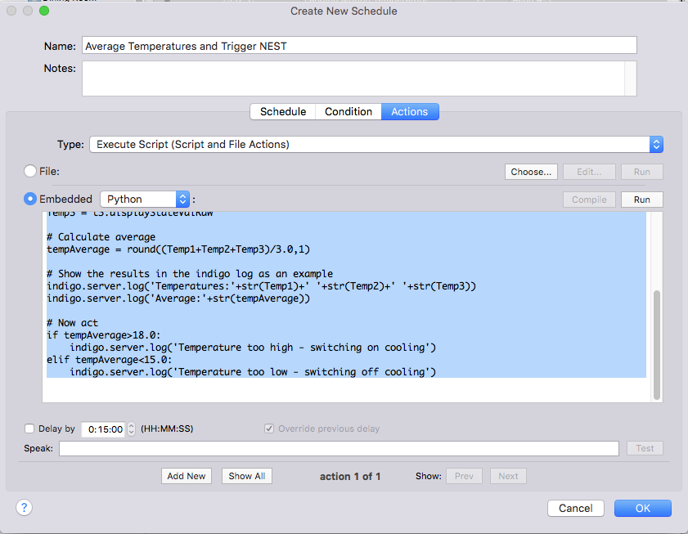Click the 'switching off cooling' log line
This screenshot has width=688, height=534.
point(253,372)
